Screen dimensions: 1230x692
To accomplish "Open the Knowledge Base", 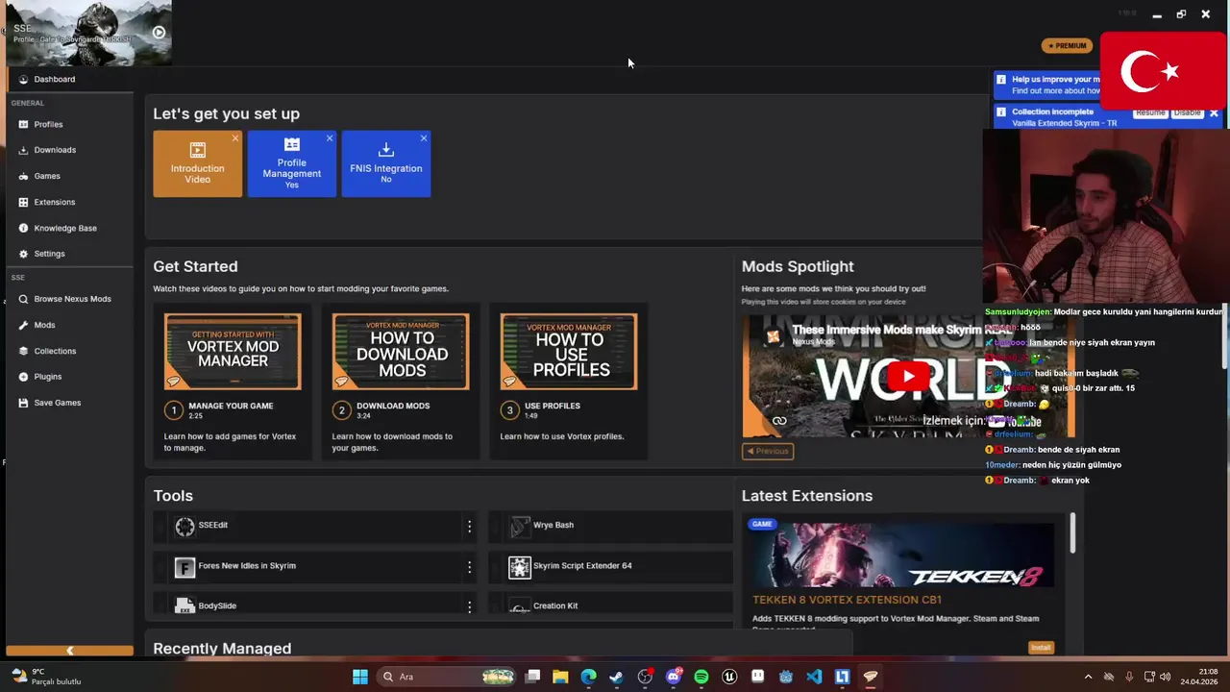I will coord(65,228).
